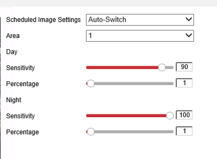Focus the Day Sensitivity value field showing 90
This screenshot has width=217, height=159.
[x=184, y=67]
